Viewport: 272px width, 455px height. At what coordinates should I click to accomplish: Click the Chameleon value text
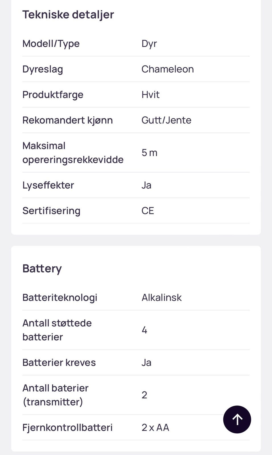(168, 69)
